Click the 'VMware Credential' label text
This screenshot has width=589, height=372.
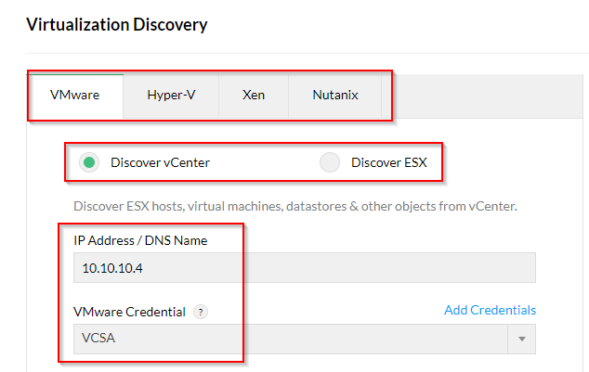pyautogui.click(x=129, y=312)
